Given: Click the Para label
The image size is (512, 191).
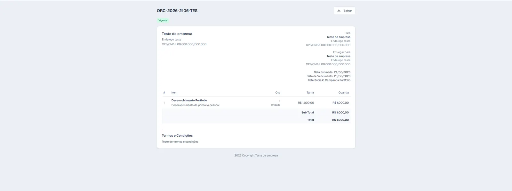Looking at the screenshot, I should click(x=347, y=33).
